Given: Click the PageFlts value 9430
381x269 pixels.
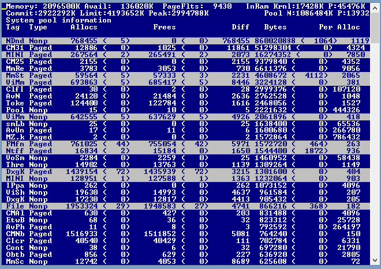Looking at the screenshot, I should point(222,6).
